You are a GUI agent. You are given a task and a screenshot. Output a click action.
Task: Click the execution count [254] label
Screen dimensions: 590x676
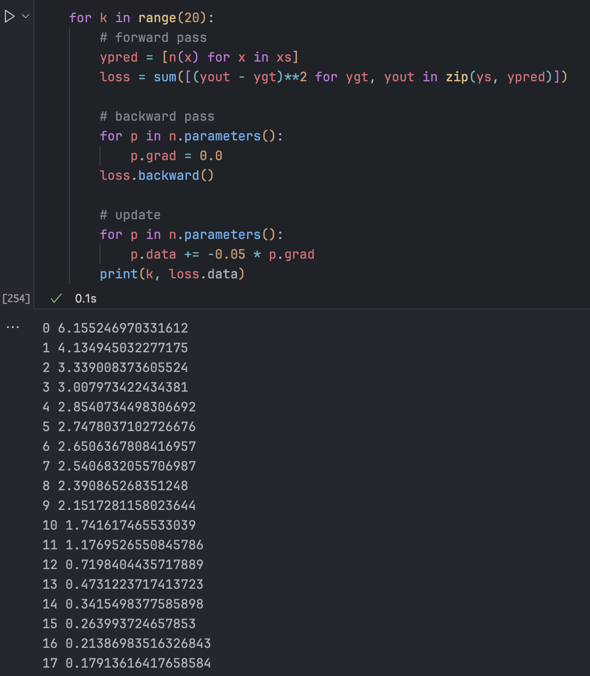[x=16, y=299]
